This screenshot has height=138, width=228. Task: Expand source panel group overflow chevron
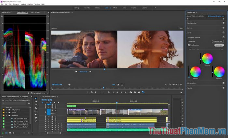pyautogui.click(x=48, y=12)
